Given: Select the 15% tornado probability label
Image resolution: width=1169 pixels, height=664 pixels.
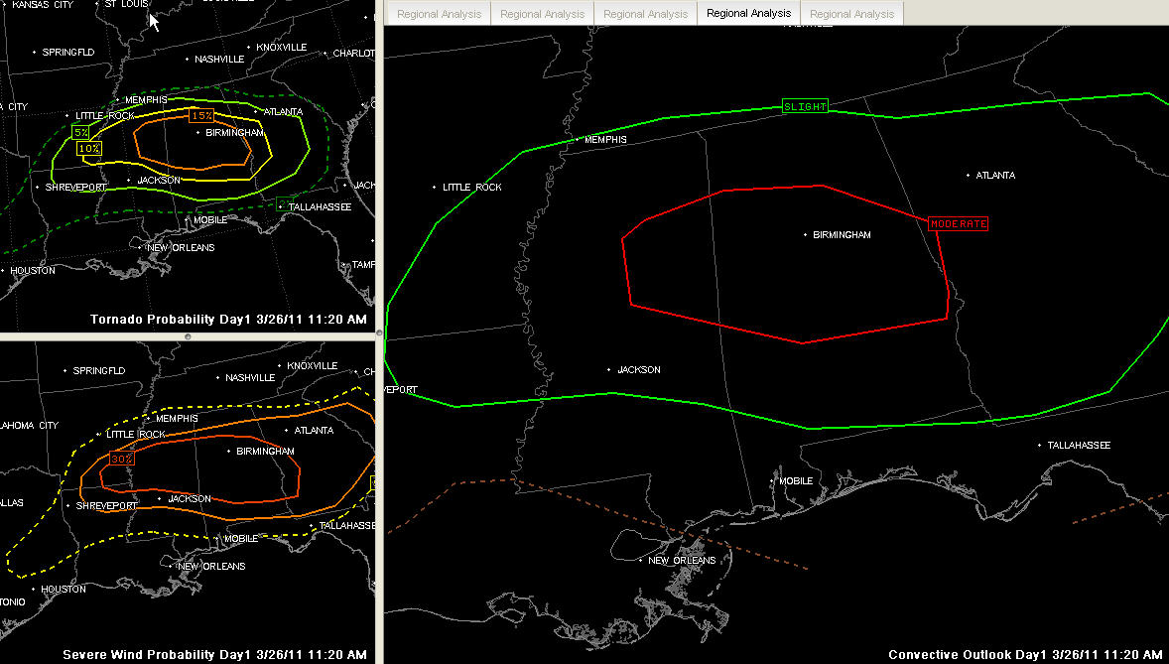Looking at the screenshot, I should point(201,116).
